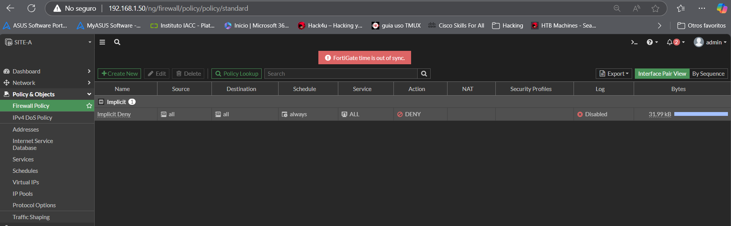Toggle the hamburger sidebar menu icon
Viewport: 731px width, 226px height.
(102, 42)
